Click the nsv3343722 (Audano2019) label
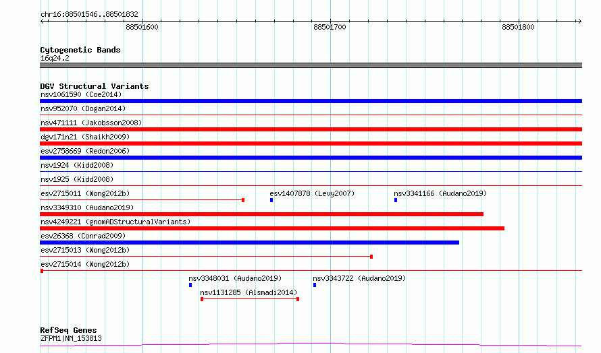Screen dimensions: 601x353 point(359,278)
